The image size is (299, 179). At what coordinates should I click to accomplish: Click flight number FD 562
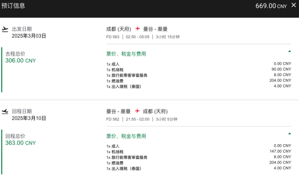point(113,119)
